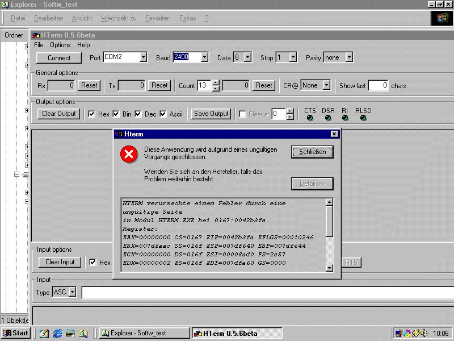This screenshot has width=454, height=341.
Task: Click the Connect button
Action: (59, 58)
